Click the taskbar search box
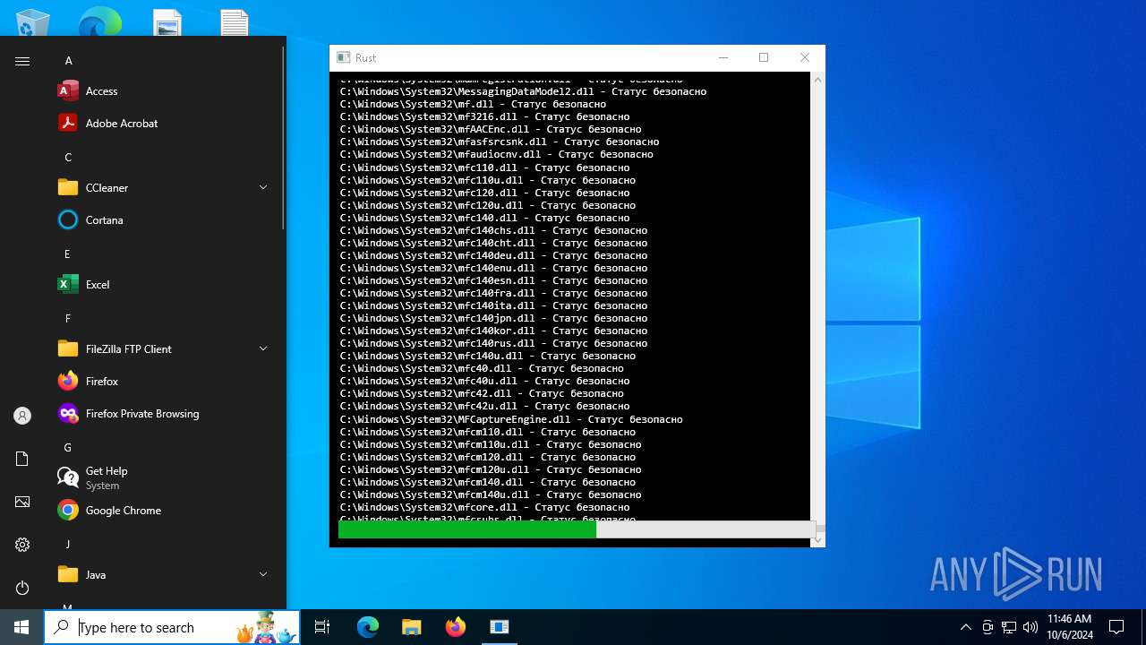This screenshot has height=645, width=1146. click(x=172, y=627)
